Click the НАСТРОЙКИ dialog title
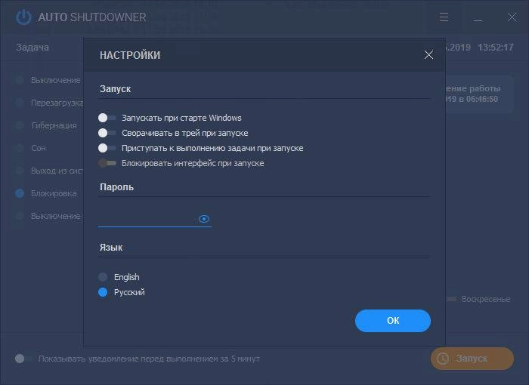Viewport: 529px width, 385px height. tap(130, 55)
